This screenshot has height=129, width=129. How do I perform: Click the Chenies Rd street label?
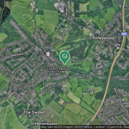68,13
